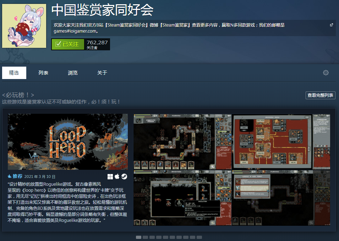Screen dimensions: 339x241
Task: Click the 查看完整列表 button
Action: (320, 95)
